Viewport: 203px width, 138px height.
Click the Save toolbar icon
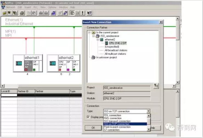tap(9, 13)
